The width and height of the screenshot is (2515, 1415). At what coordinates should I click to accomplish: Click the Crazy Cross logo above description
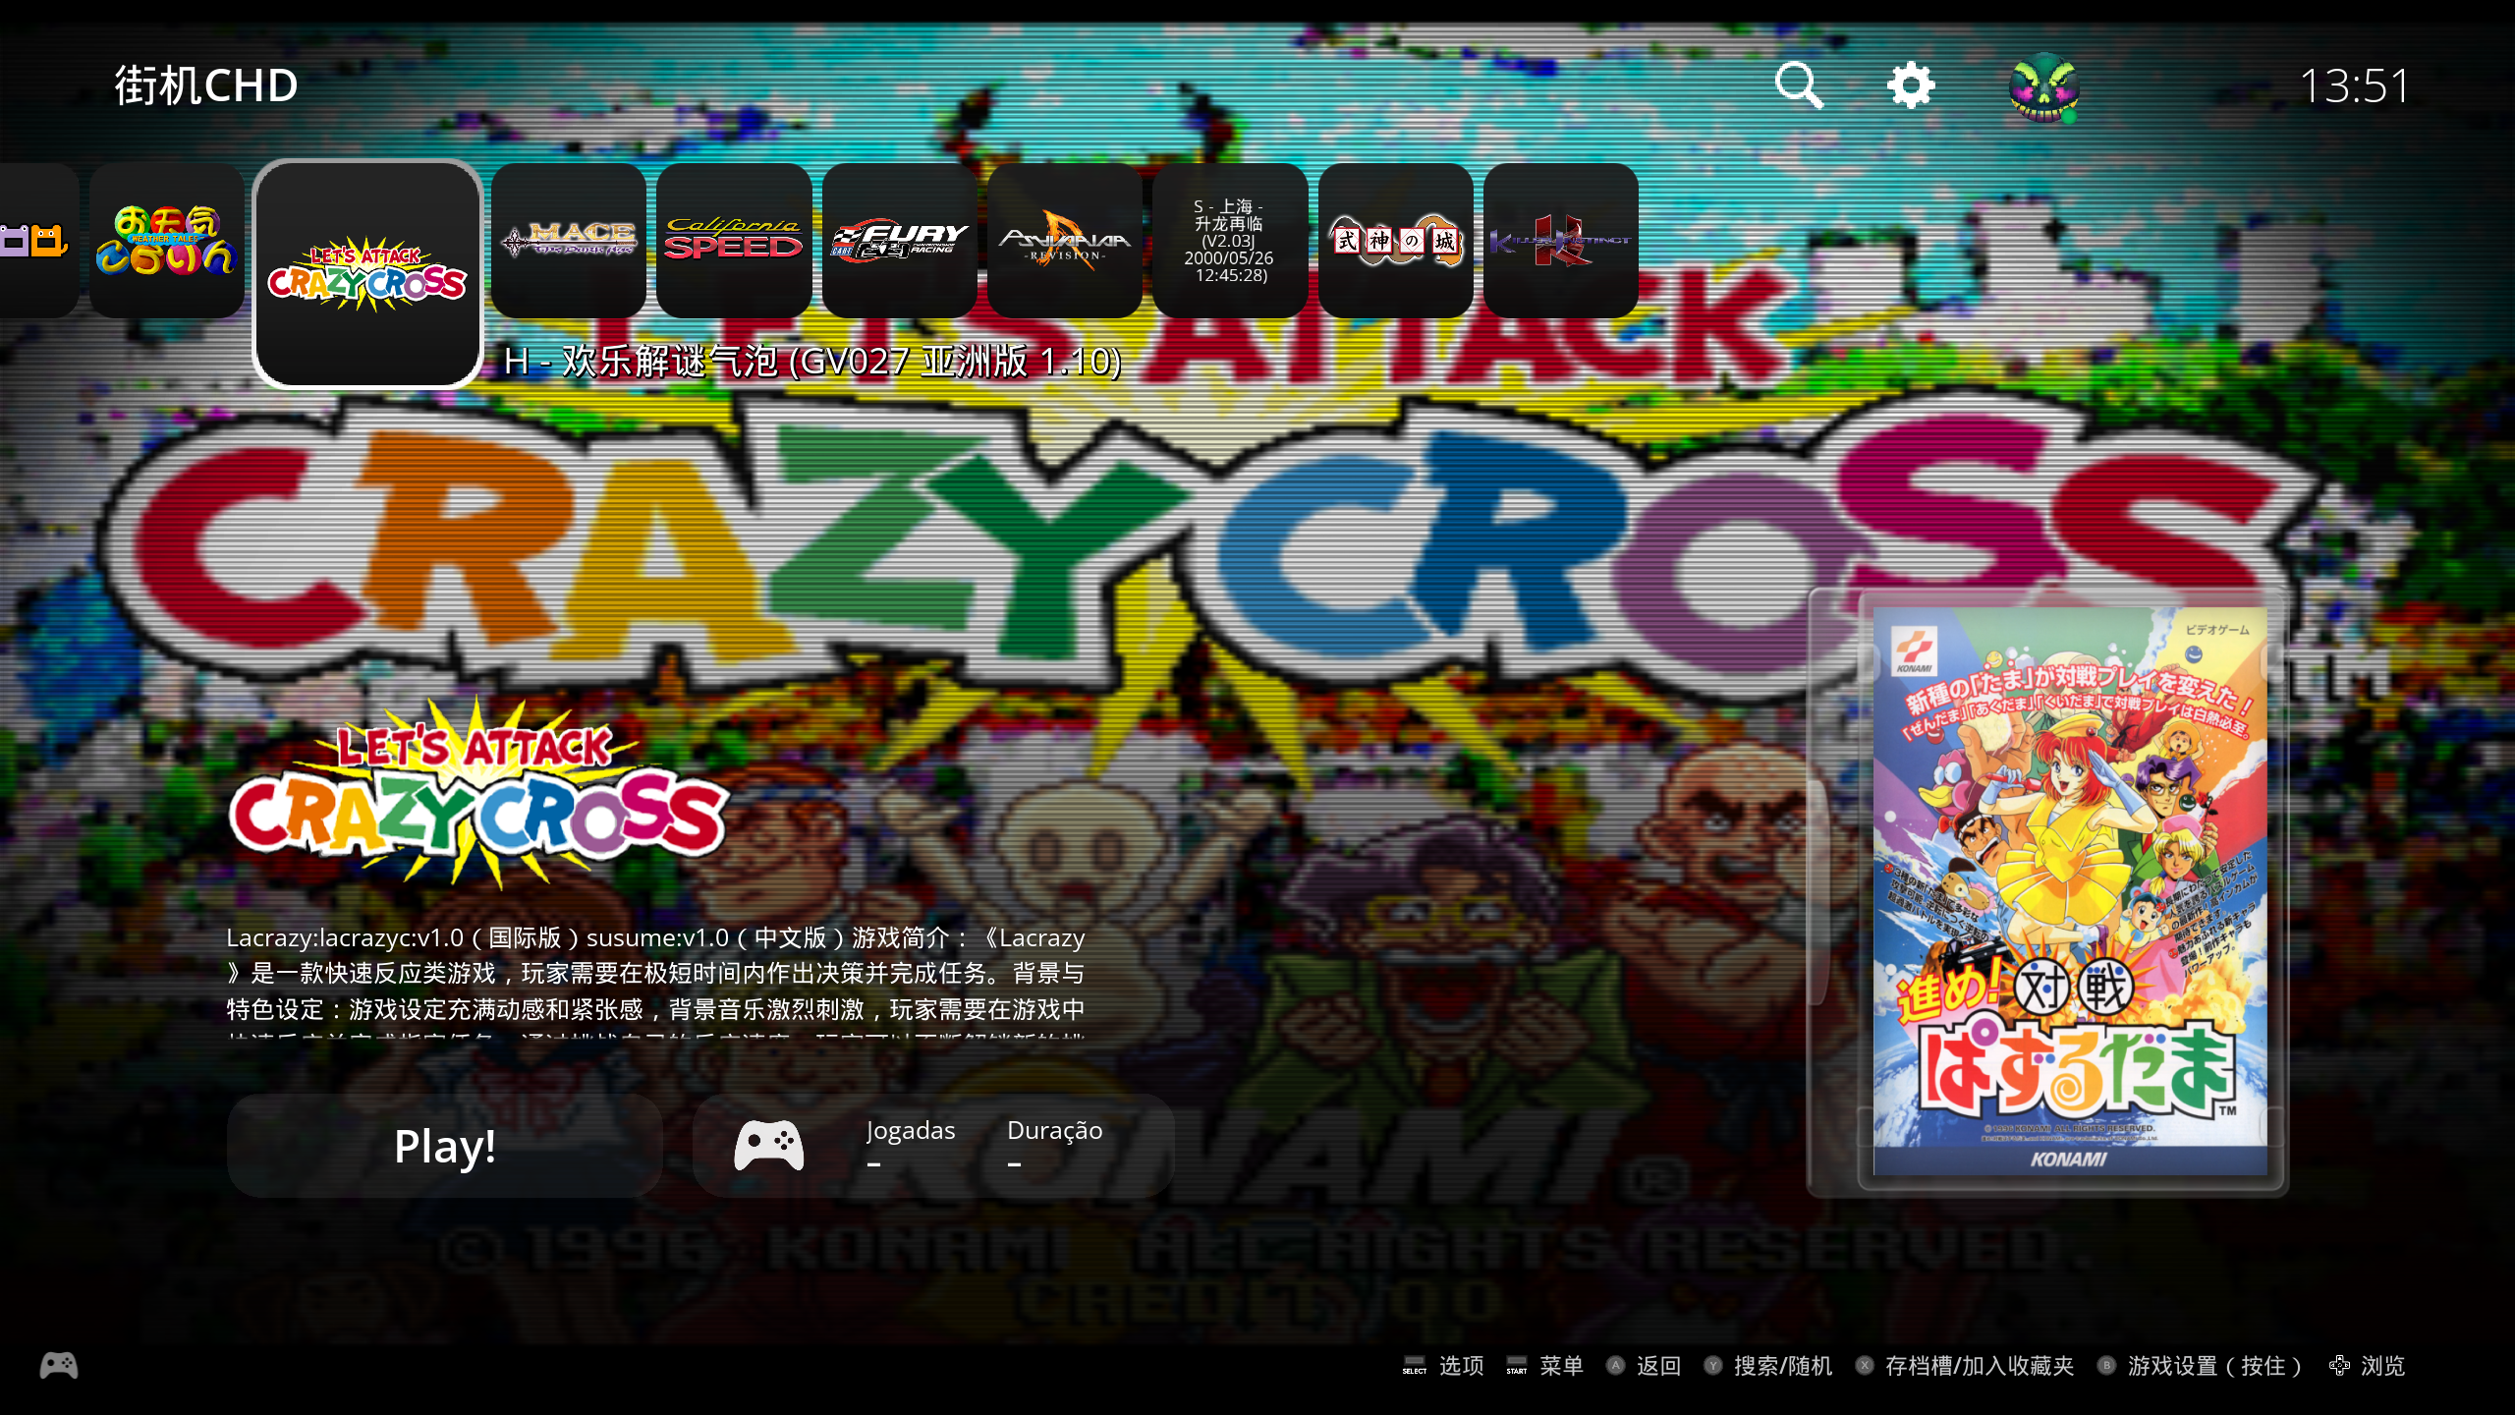478,792
